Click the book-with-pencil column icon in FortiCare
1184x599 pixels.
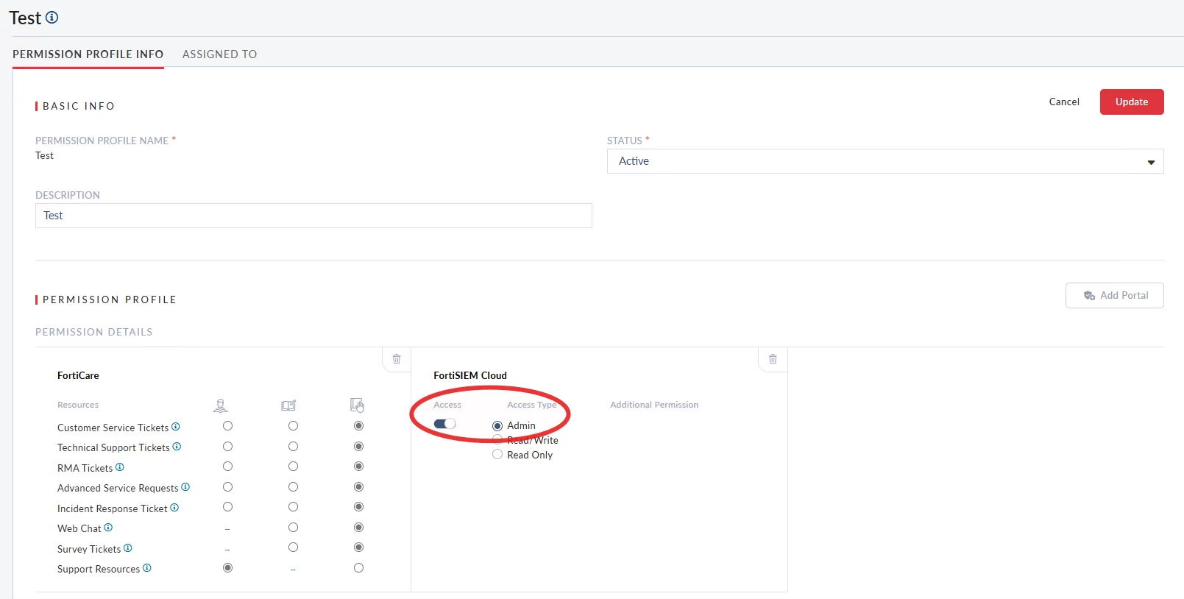(288, 405)
